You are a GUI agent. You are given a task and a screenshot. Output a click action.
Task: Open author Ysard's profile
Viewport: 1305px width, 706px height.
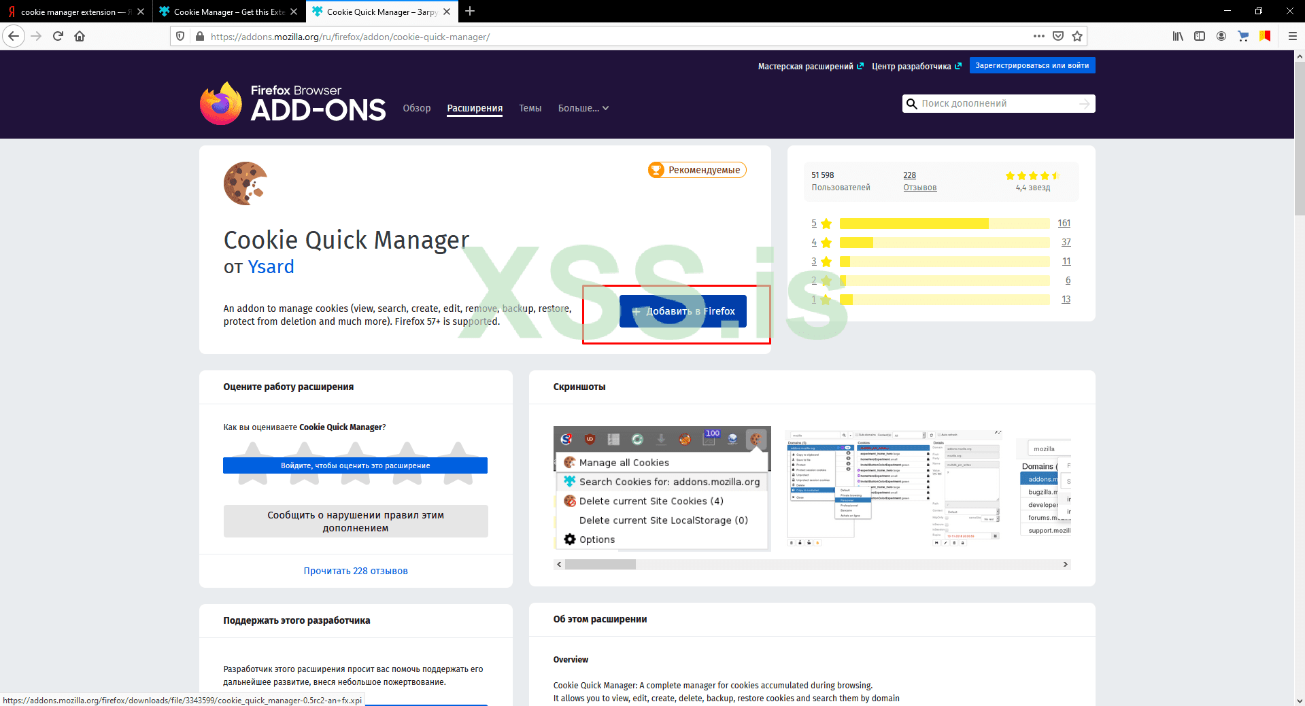coord(271,267)
